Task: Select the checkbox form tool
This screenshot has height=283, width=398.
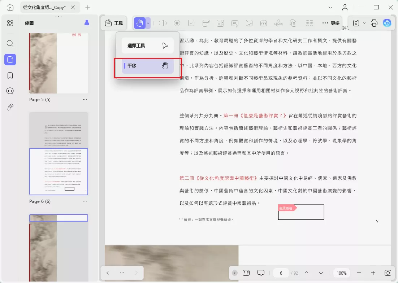Action: coord(191,23)
